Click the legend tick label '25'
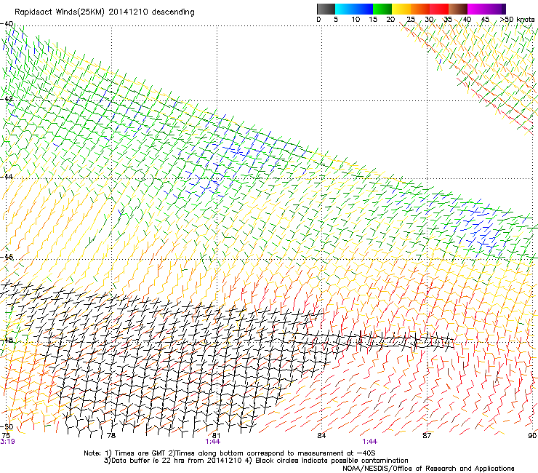The width and height of the screenshot is (538, 473). coord(410,20)
